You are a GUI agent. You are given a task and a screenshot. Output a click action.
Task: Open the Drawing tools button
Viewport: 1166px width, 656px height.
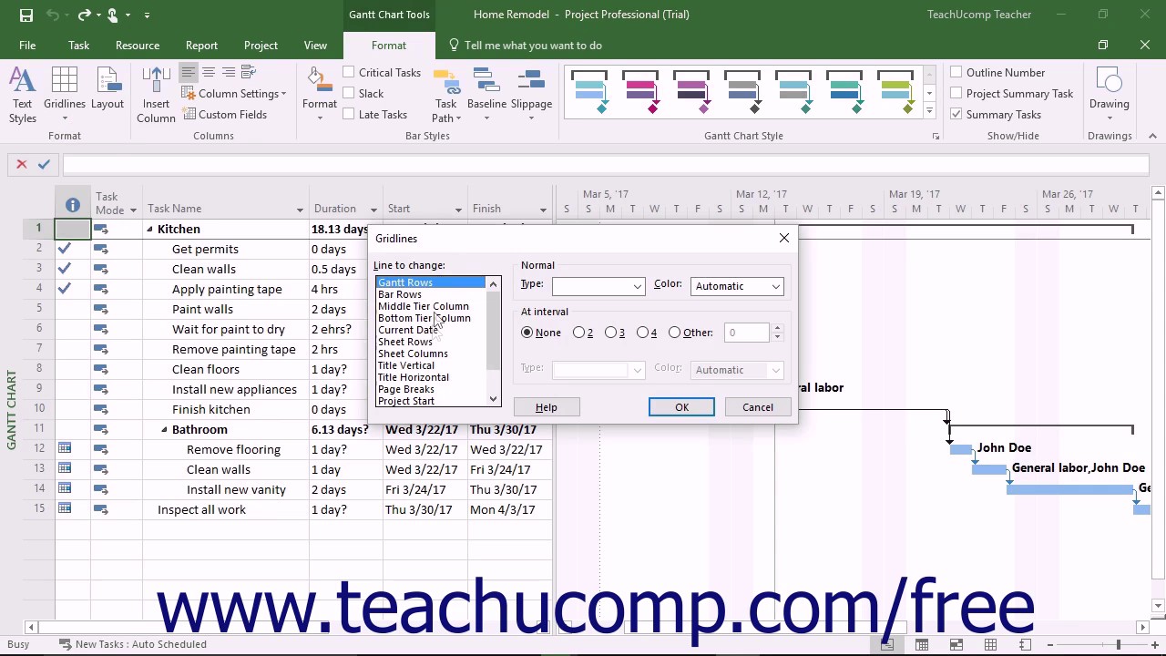coord(1109,95)
